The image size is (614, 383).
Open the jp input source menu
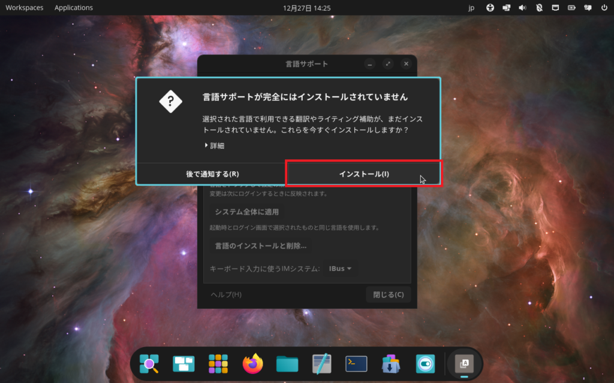click(471, 8)
